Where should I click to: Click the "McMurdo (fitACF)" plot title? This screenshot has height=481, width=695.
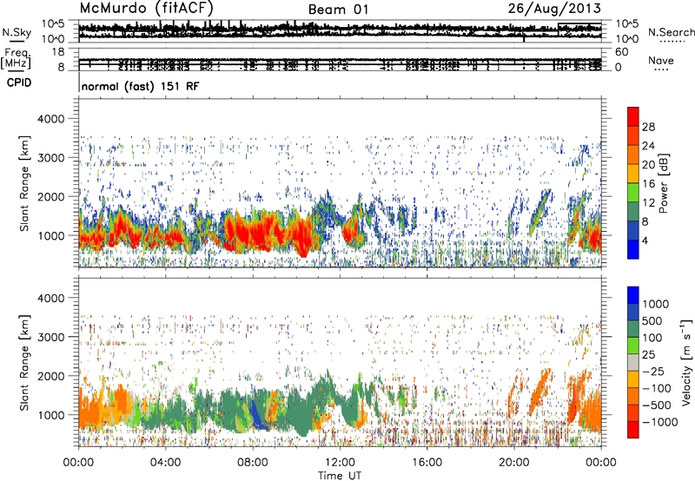tap(146, 9)
